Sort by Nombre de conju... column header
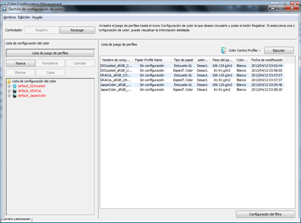This screenshot has height=223, width=301. 116,60
